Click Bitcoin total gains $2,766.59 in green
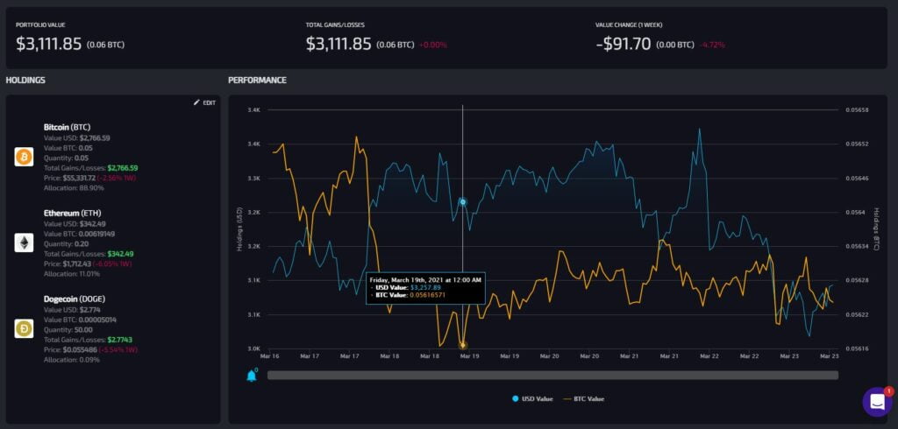The image size is (898, 429). point(123,168)
